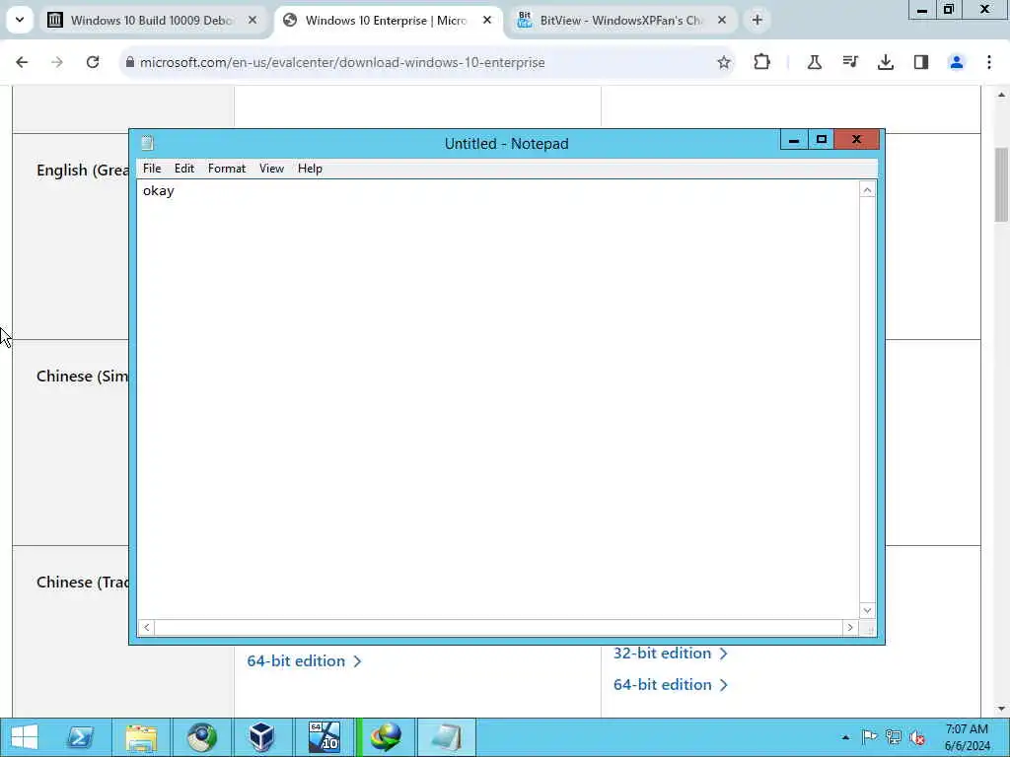Screen dimensions: 1010x757
Task: Open the Notepad File menu
Action: point(152,169)
